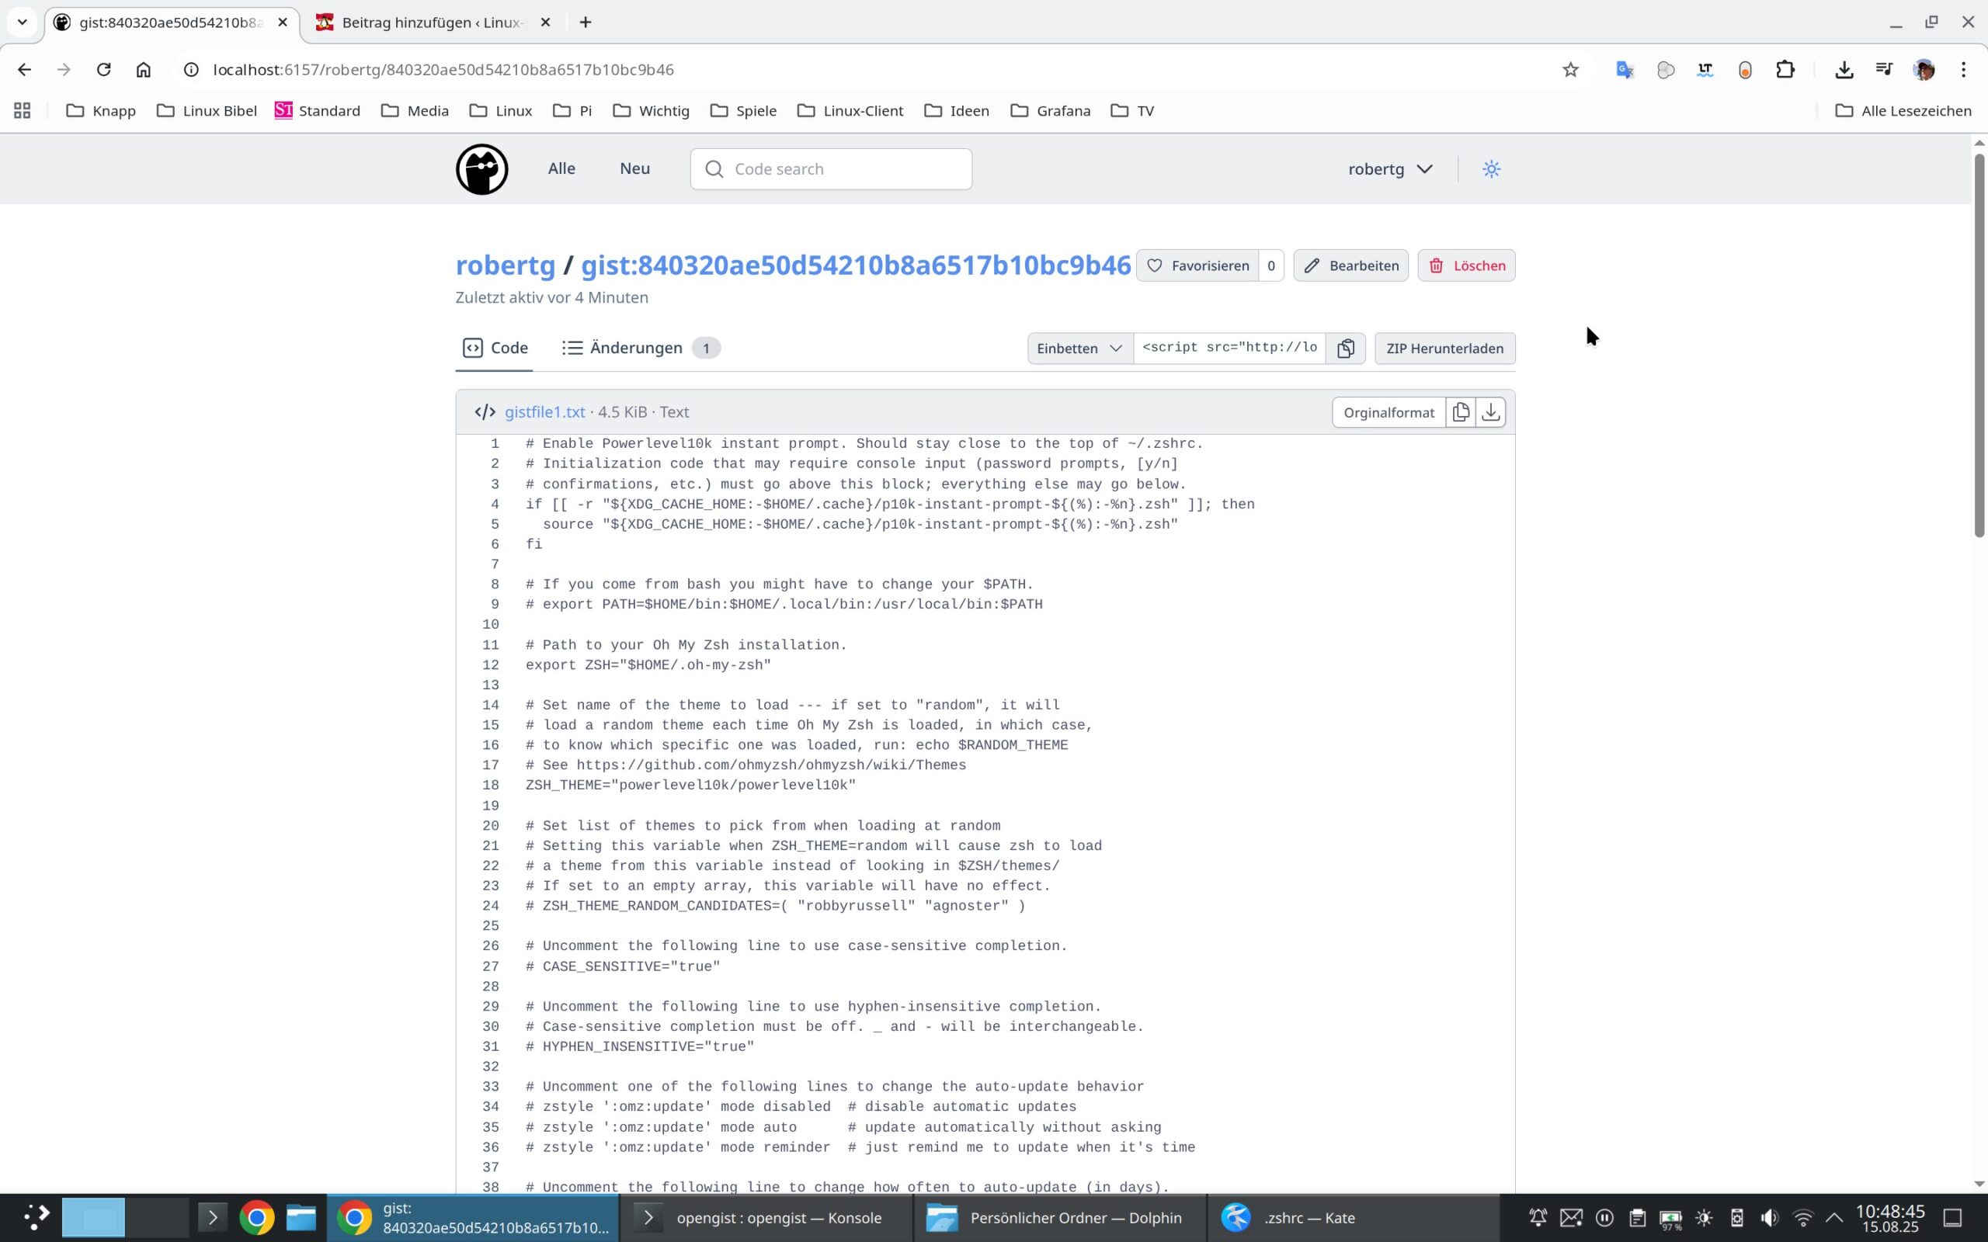The height and width of the screenshot is (1242, 1988).
Task: Edit gist with Bearbeiten button
Action: tap(1351, 265)
